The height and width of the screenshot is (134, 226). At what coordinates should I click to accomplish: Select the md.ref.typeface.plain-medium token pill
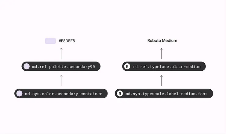[x=164, y=66]
